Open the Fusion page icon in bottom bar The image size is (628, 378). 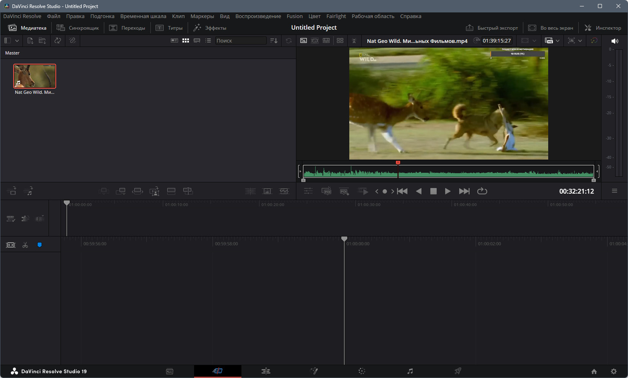[x=314, y=371]
